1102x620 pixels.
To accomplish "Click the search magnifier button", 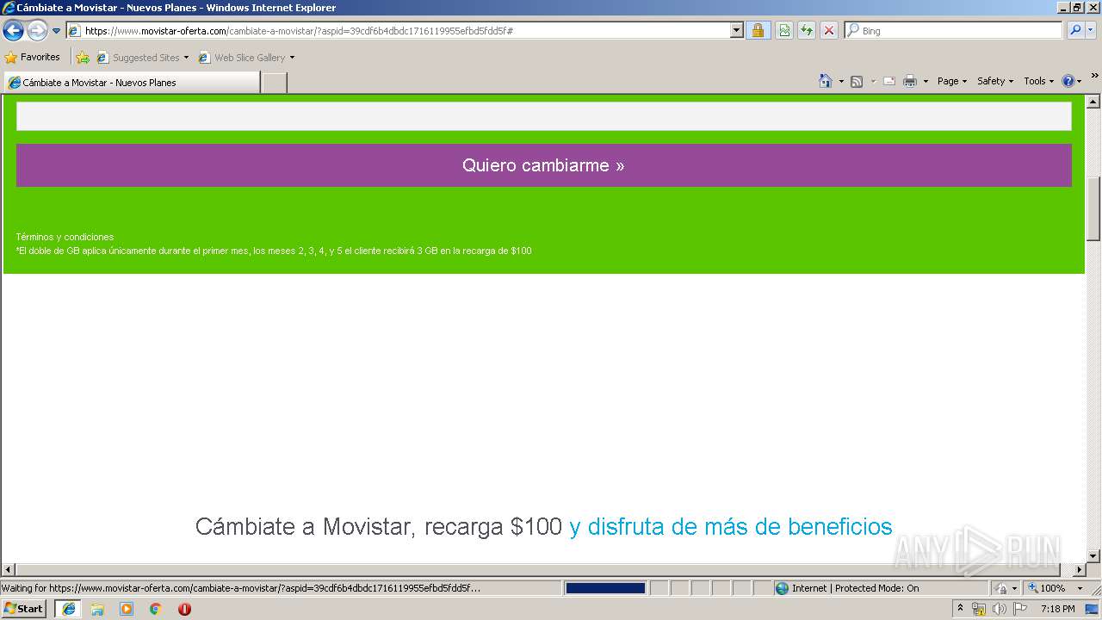I will click(x=1075, y=30).
